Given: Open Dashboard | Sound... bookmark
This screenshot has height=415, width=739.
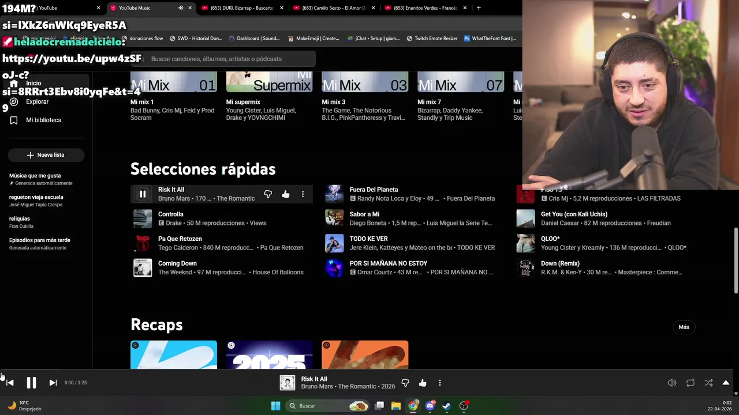Looking at the screenshot, I should tap(254, 39).
